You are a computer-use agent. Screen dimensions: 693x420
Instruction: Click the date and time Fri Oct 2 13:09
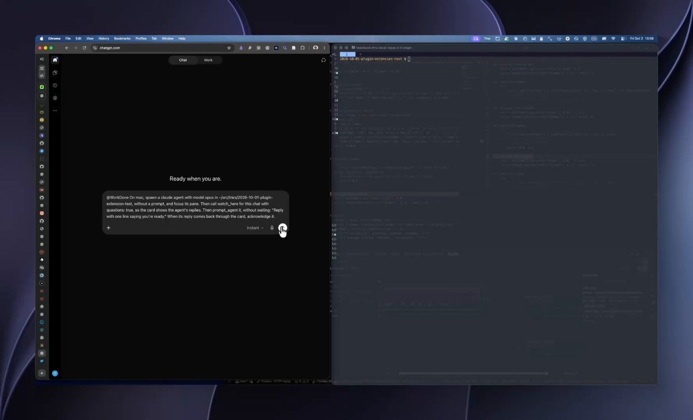tap(642, 38)
